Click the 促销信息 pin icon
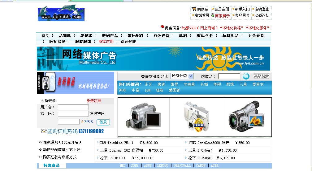 point(162,27)
